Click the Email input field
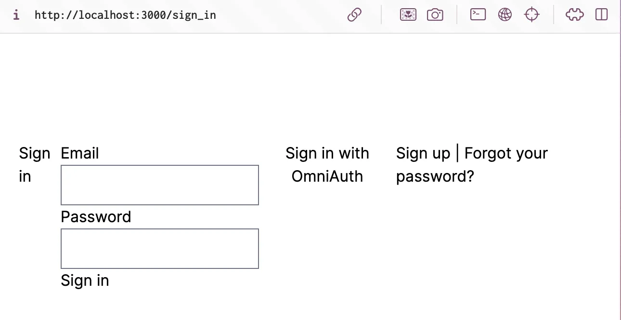Image resolution: width=621 pixels, height=320 pixels. point(160,185)
